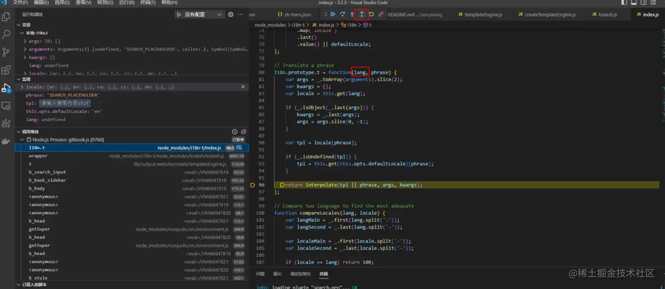Screen dimensions: 665x289
Task: Open the launch.json gear settings
Action: click(x=231, y=14)
